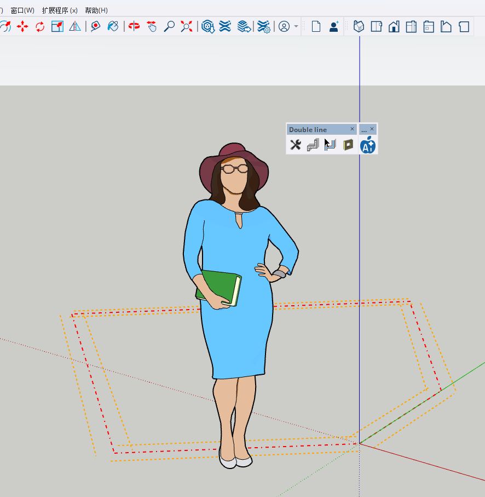Select the woman figure in the model
This screenshot has height=497, width=485.
coord(235,307)
